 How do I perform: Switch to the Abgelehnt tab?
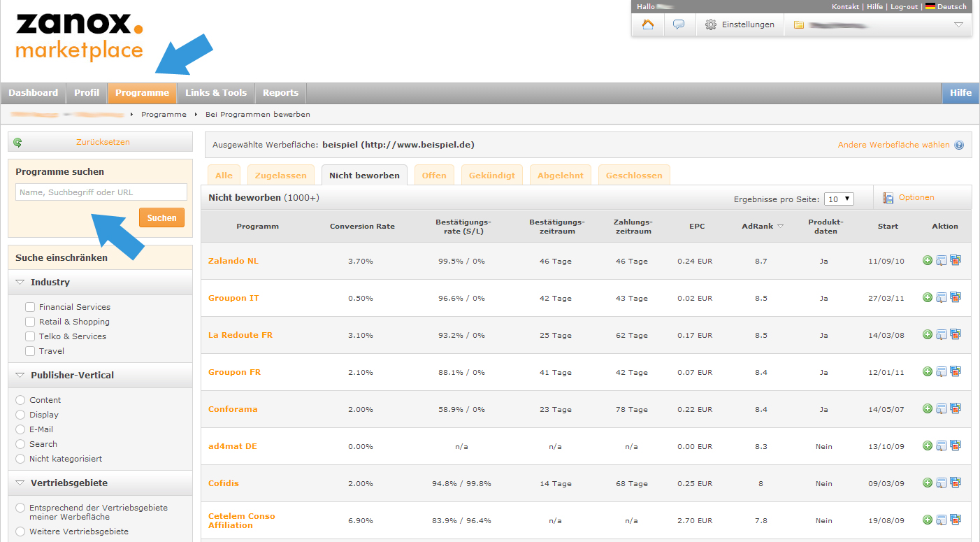(561, 176)
